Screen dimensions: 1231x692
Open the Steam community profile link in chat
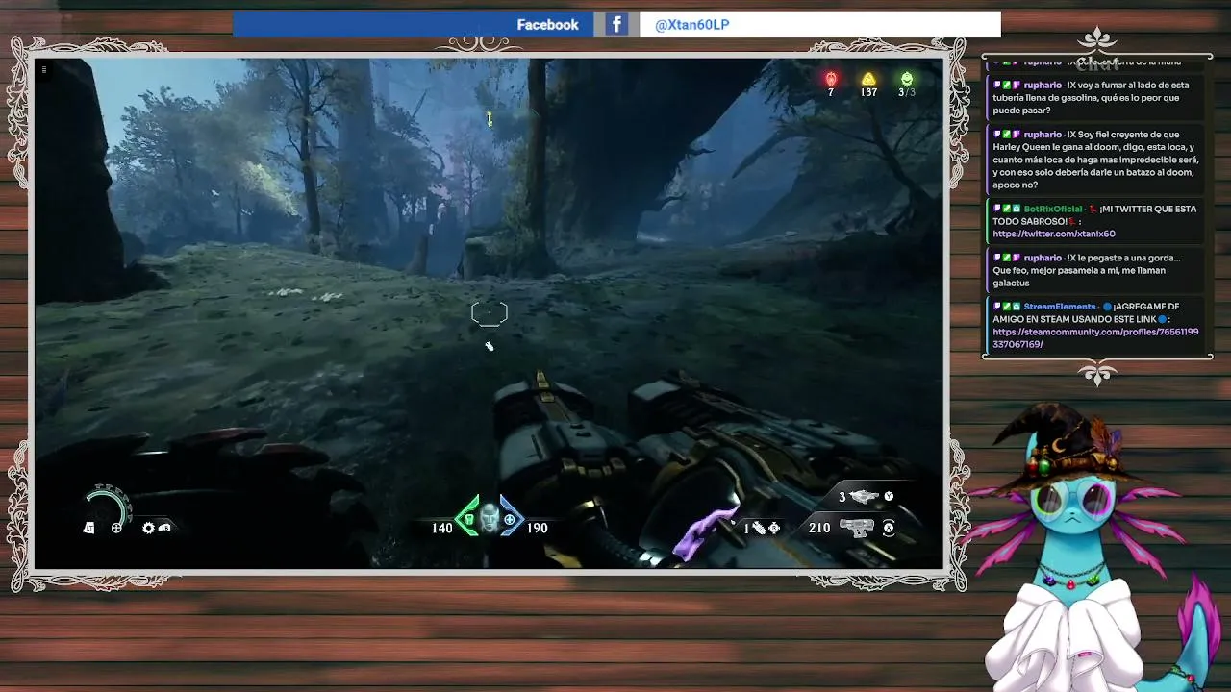tap(1095, 337)
